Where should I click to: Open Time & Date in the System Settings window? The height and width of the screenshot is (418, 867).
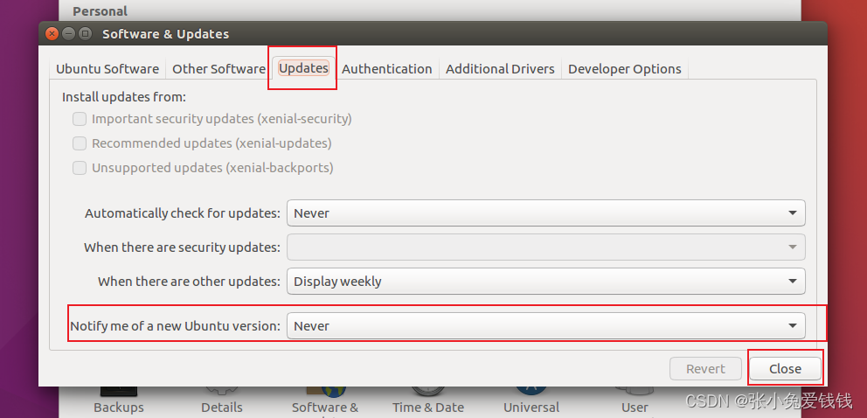pyautogui.click(x=428, y=400)
